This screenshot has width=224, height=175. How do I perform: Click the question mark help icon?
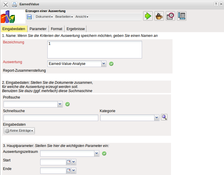pos(216,4)
